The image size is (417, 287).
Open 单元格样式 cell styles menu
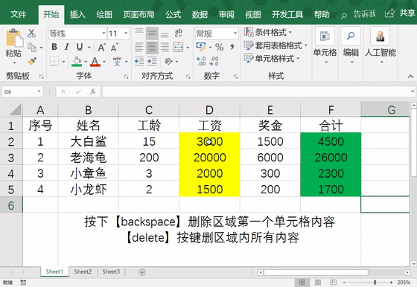(x=272, y=58)
